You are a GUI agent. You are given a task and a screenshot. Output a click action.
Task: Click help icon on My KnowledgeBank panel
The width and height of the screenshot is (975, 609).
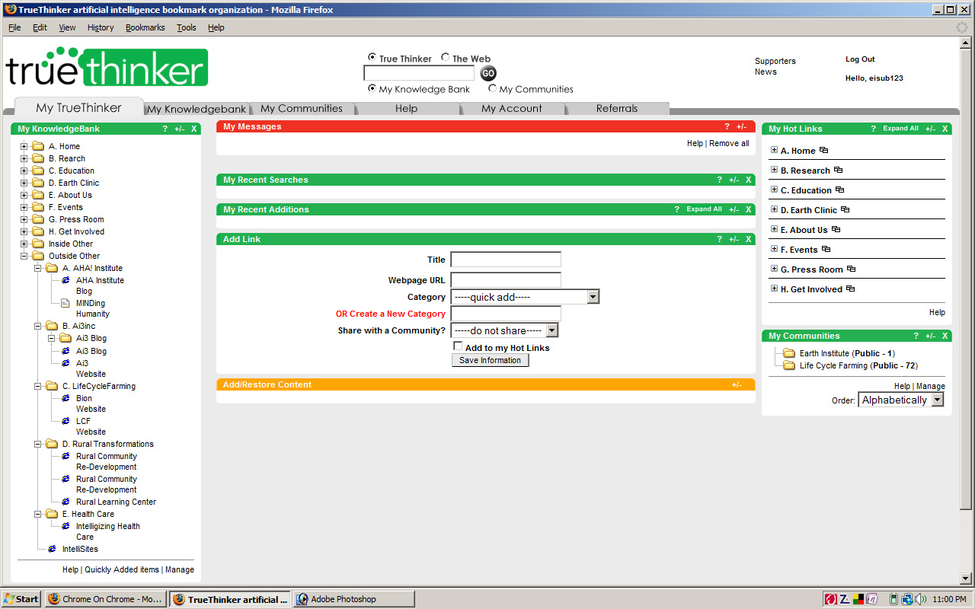[x=165, y=129]
